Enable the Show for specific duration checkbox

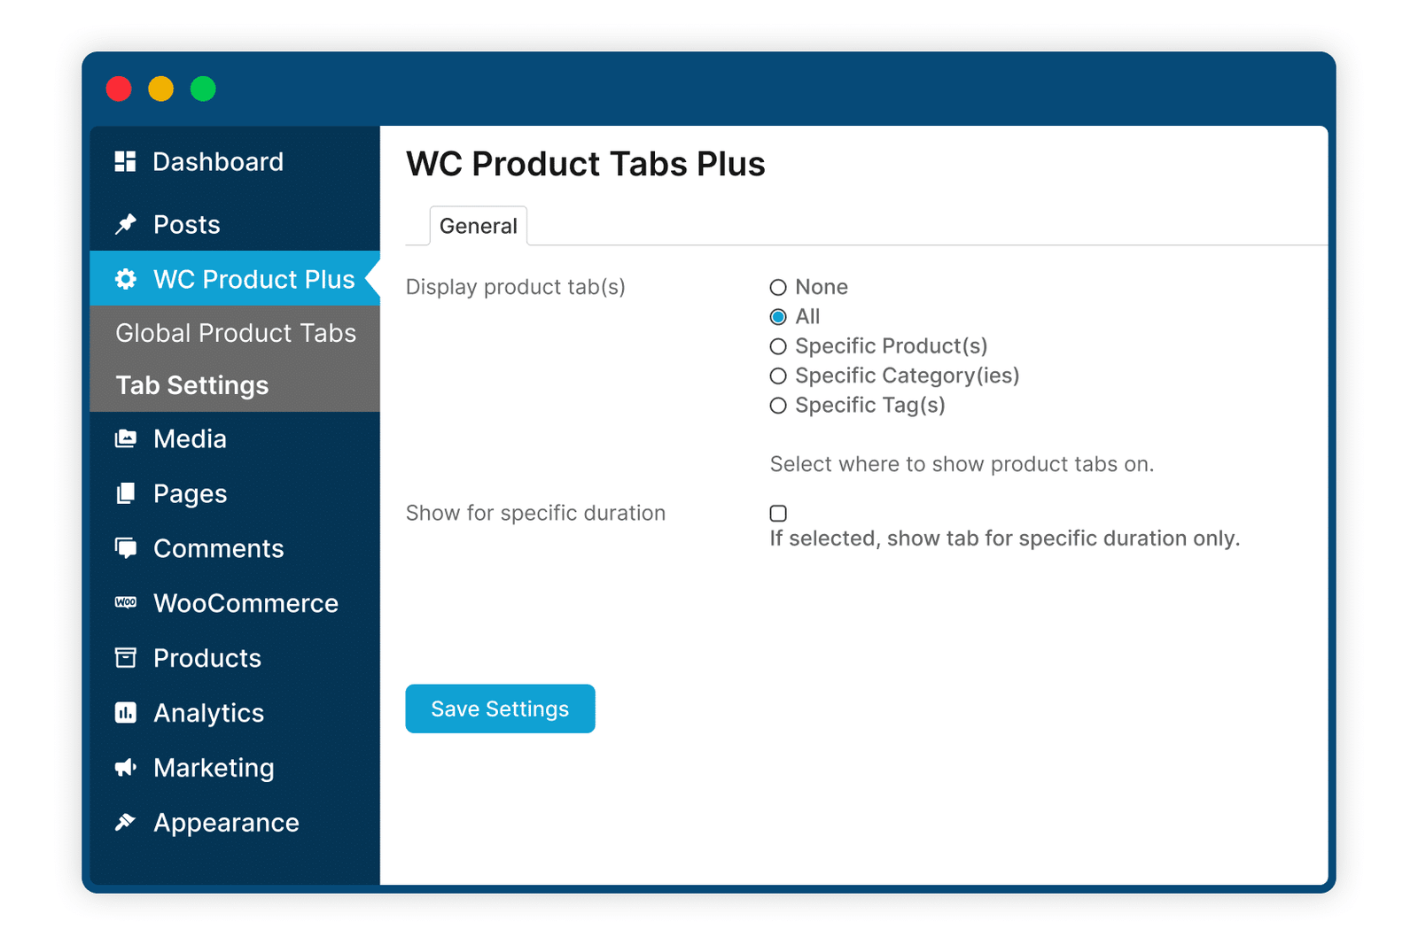point(778,513)
